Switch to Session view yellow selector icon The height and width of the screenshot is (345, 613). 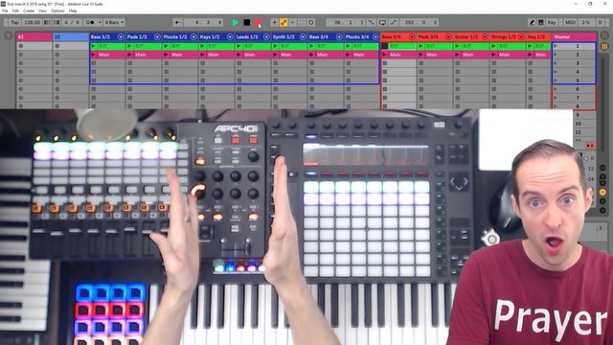604,47
